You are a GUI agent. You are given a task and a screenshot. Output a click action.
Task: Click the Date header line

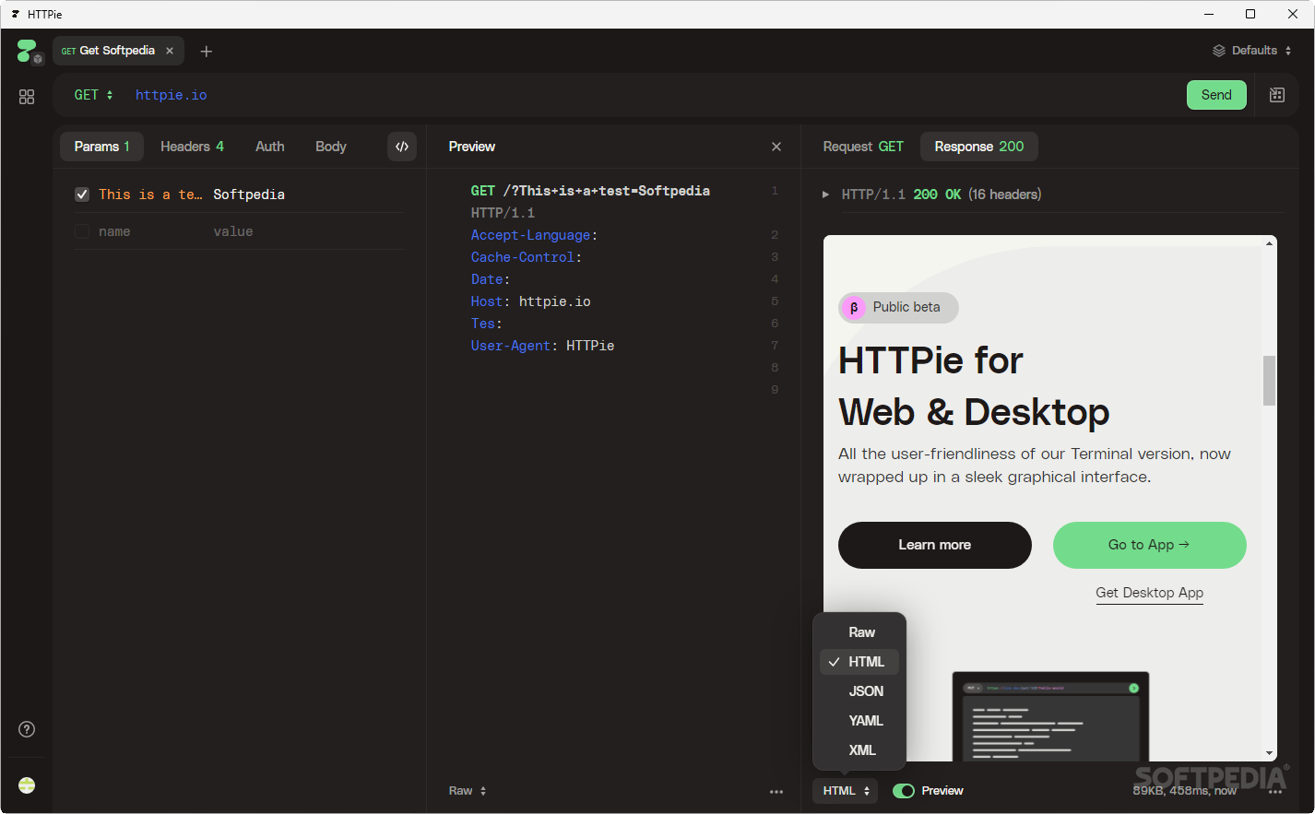491,279
